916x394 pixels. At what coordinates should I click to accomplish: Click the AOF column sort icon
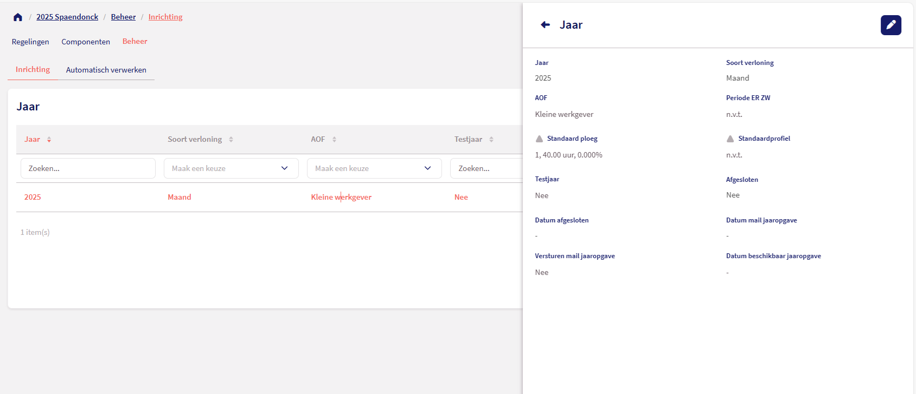334,140
